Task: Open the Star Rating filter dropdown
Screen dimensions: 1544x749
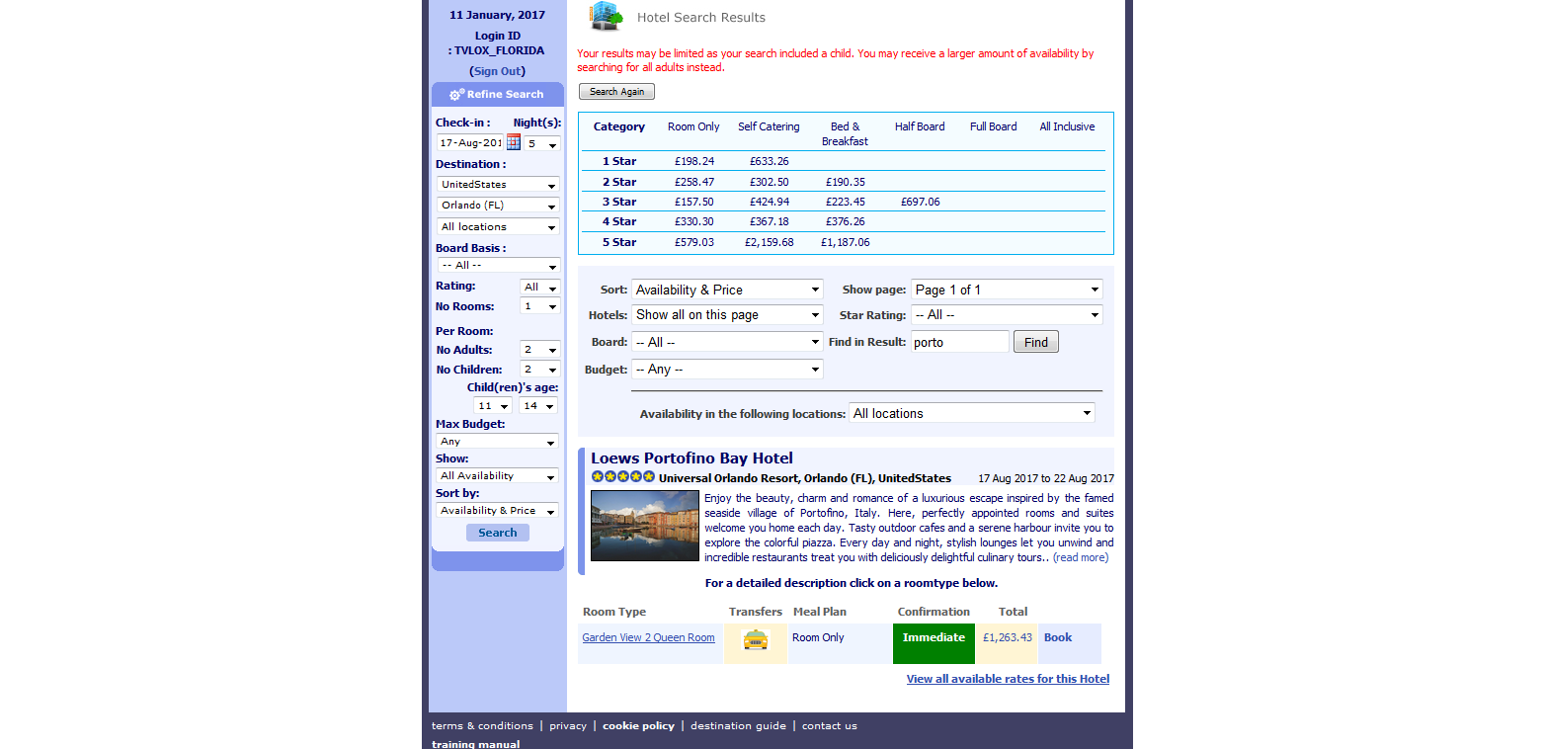Action: tap(1007, 315)
